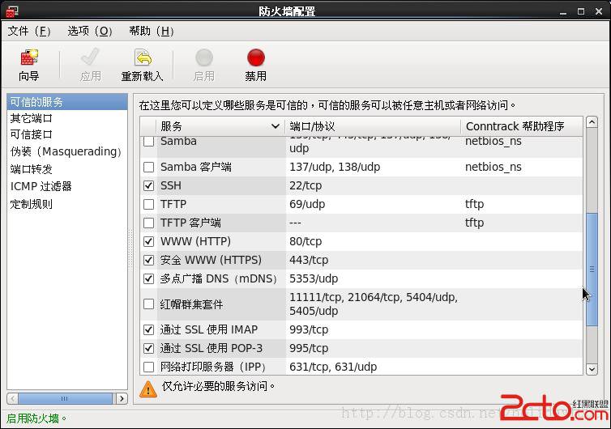
Task: Uncheck the 安全 WWW (HTTPS) checkbox
Action: (148, 260)
